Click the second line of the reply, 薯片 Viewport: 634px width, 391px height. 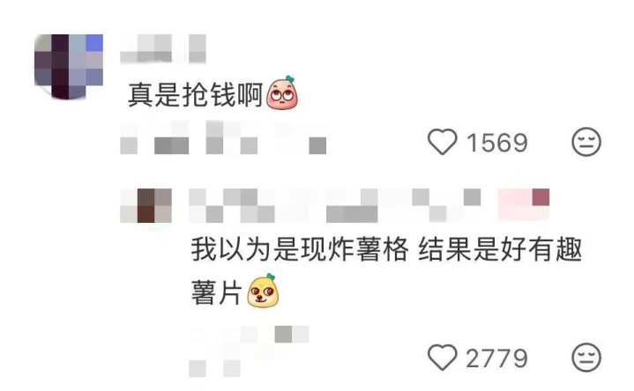click(x=217, y=292)
